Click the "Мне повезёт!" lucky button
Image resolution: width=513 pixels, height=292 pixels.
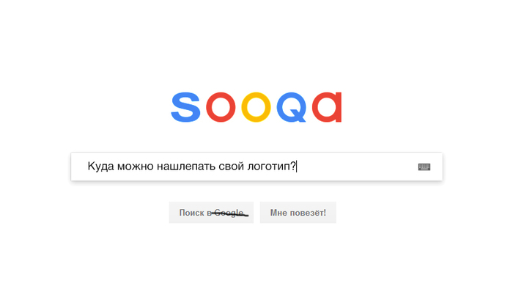[298, 213]
